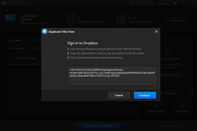Image resolution: width=197 pixels, height=131 pixels.
Task: Click the notification gift icon in title bar
Action: 175,3
